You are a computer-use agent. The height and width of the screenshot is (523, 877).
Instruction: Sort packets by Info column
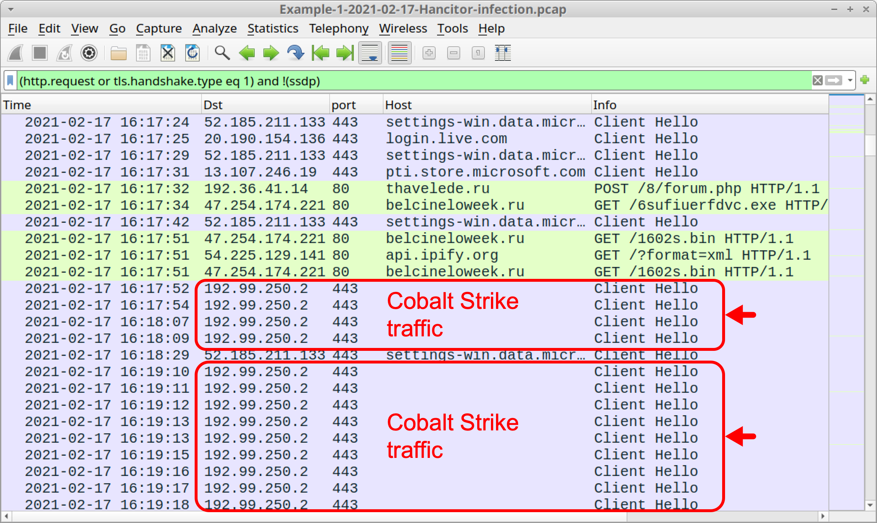click(x=710, y=105)
